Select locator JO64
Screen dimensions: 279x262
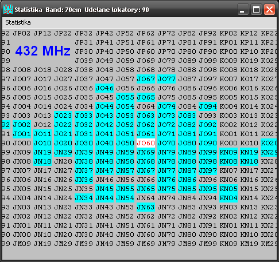click(x=146, y=106)
